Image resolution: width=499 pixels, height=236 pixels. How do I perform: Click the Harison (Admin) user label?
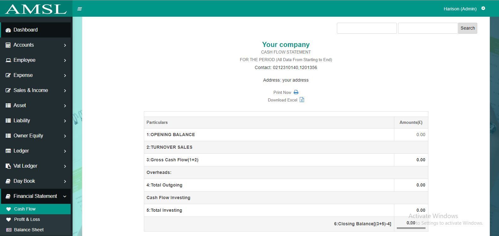460,9
